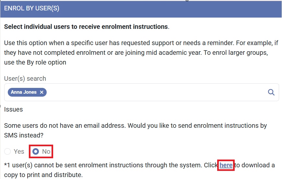Screen dimensions: 282x179
Task: Click the bold "Select individual users" heading
Action: (86, 27)
